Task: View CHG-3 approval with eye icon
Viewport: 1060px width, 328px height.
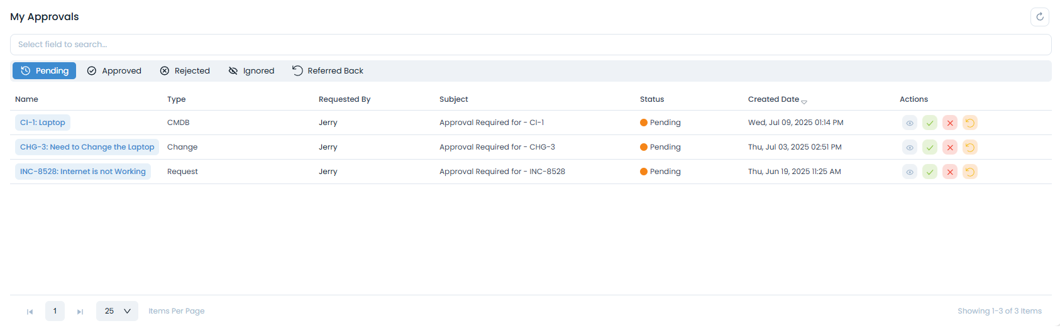Action: [910, 148]
